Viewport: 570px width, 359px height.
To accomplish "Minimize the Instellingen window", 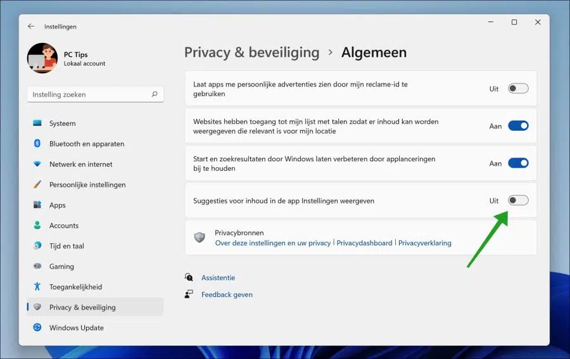I will 491,22.
